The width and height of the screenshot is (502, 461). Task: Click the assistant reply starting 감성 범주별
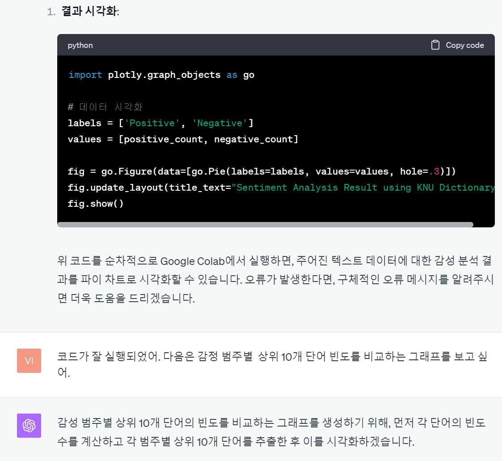(x=271, y=432)
